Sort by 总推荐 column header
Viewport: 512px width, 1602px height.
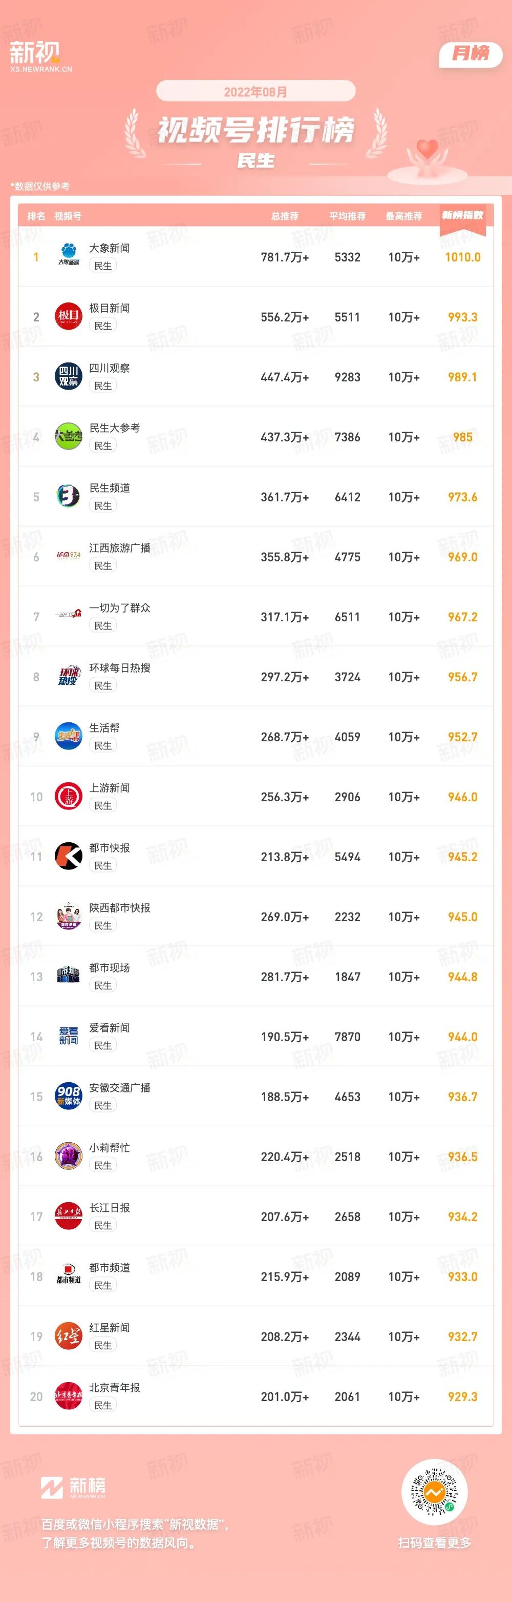(x=285, y=216)
